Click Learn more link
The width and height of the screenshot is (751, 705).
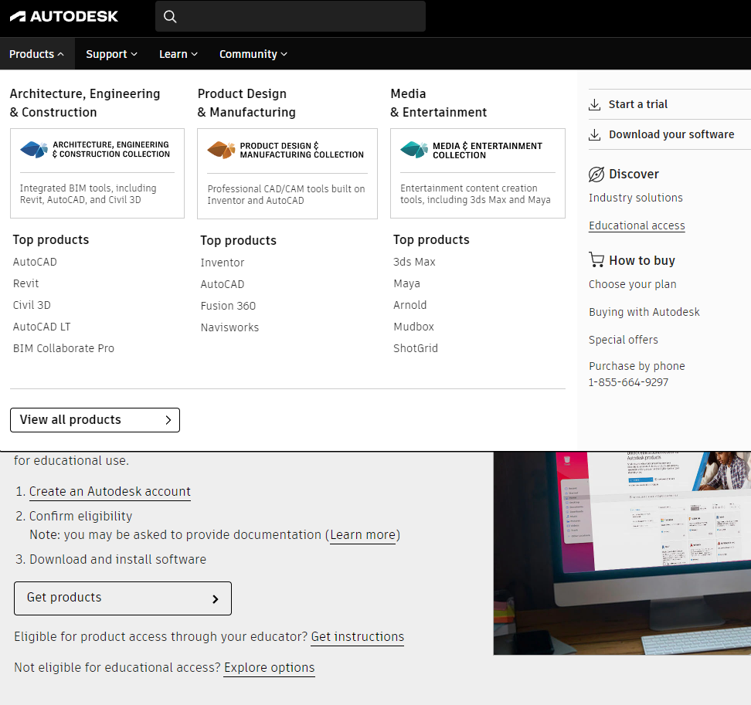363,534
